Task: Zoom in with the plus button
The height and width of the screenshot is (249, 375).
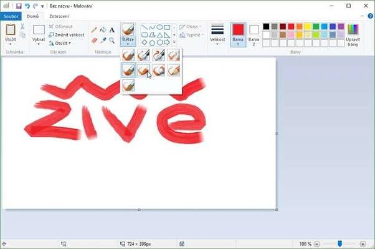Action: tap(363, 244)
